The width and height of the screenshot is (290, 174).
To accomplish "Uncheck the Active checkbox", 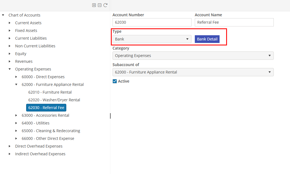I will (115, 81).
